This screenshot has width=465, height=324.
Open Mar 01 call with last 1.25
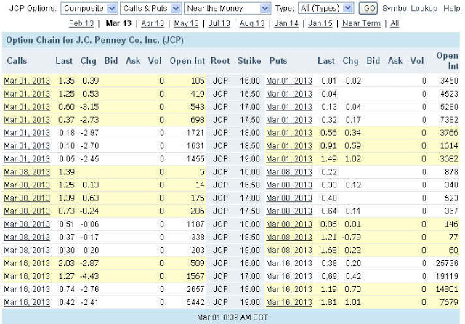[x=27, y=94]
